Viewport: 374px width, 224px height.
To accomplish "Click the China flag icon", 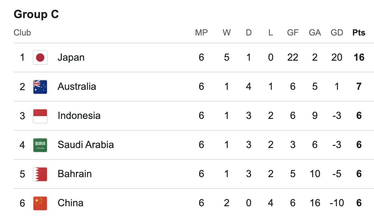I will (x=40, y=203).
